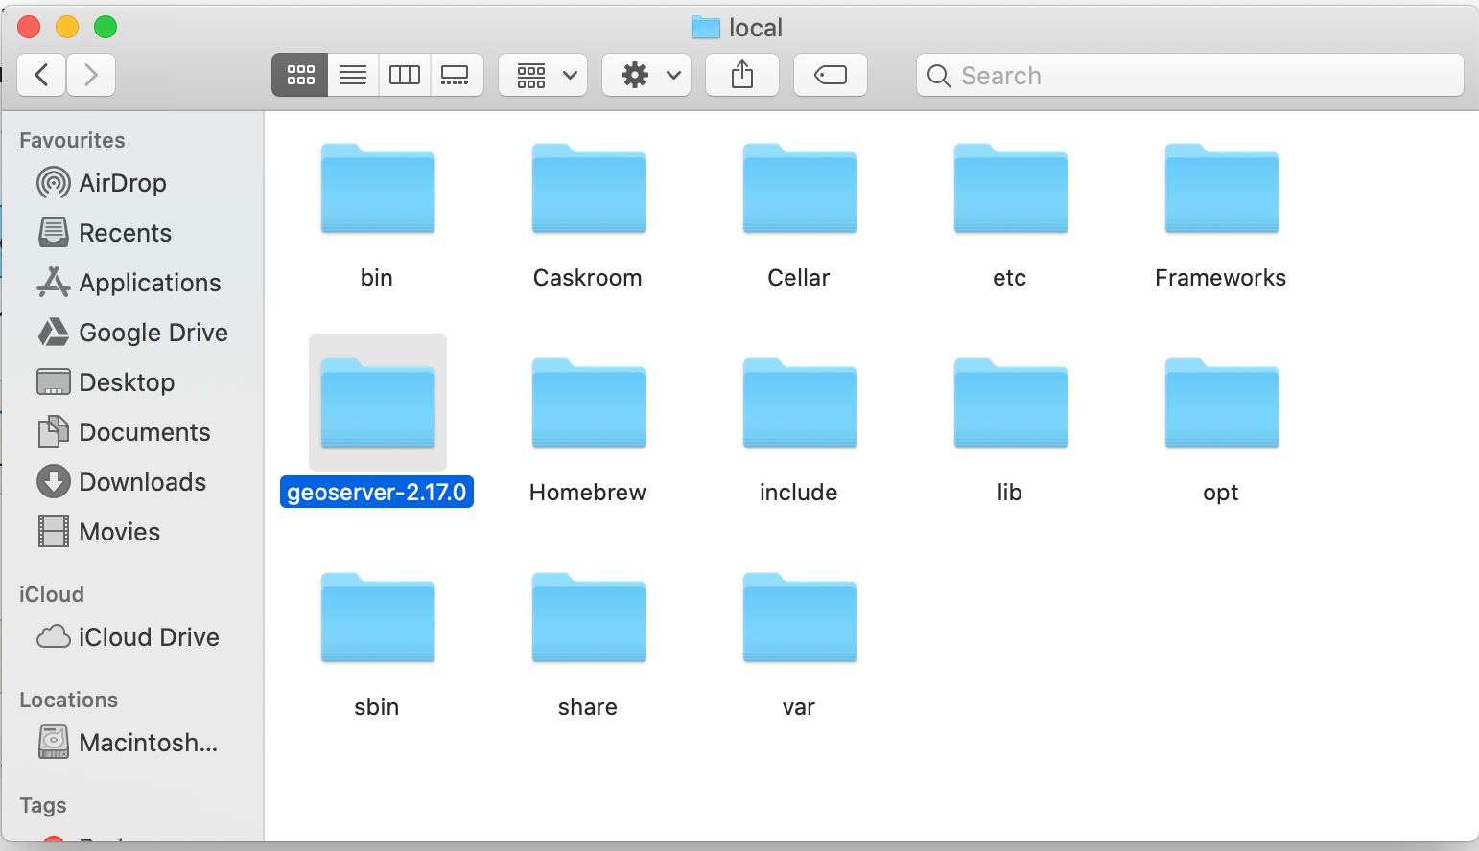
Task: Click the Cellar folder name label
Action: point(799,278)
